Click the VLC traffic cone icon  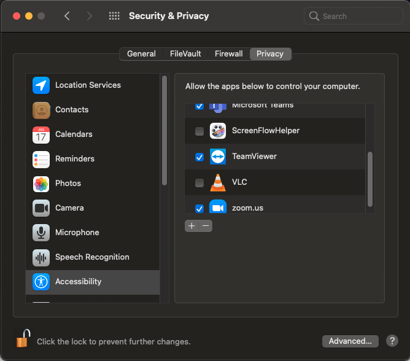(x=218, y=182)
